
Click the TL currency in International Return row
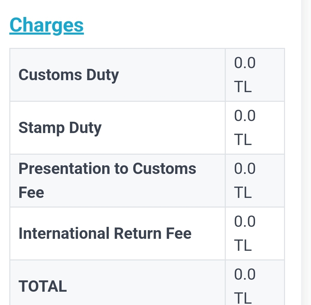coord(243,245)
